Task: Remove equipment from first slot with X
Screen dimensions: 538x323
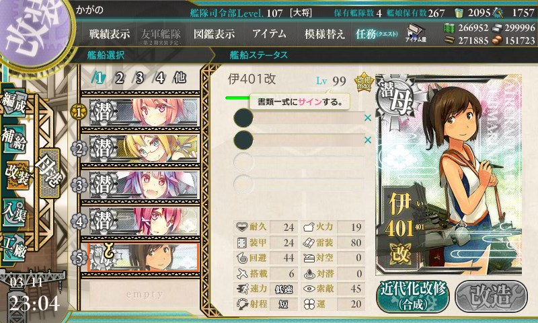Action: (368, 118)
